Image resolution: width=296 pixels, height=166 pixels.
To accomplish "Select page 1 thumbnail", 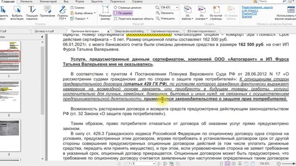I will (10, 57).
